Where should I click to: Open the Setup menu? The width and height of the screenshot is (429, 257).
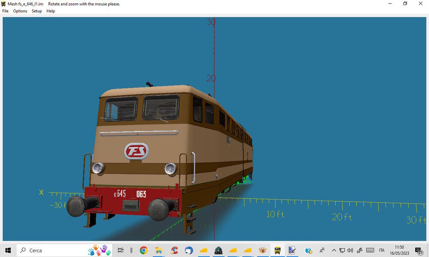[x=36, y=11]
